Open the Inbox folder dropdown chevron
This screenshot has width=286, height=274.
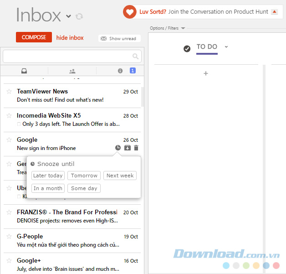(x=68, y=16)
